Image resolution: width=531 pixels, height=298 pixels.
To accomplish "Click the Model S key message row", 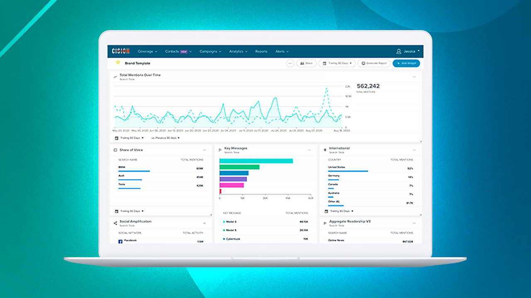I will point(265,230).
